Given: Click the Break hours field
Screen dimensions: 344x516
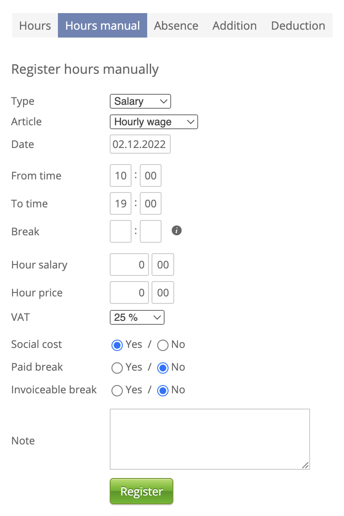Looking at the screenshot, I should click(121, 231).
